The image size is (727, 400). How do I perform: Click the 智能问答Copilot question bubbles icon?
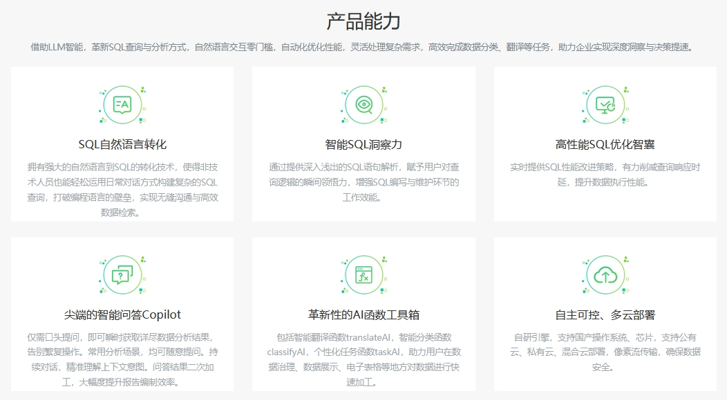[x=122, y=275]
